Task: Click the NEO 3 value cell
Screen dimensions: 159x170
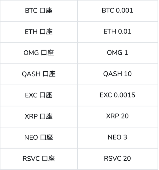Action: pos(118,138)
